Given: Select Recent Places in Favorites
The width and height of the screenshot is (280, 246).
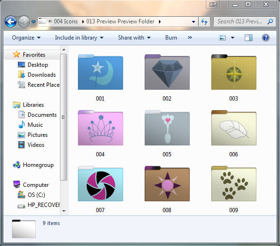Looking at the screenshot, I should click(44, 85).
